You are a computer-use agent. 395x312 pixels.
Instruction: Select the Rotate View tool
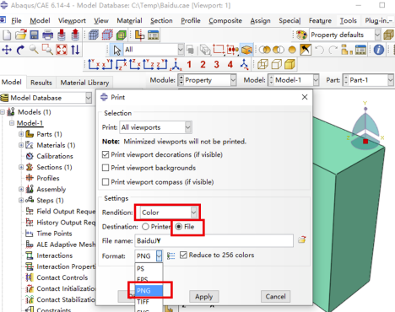click(20, 50)
